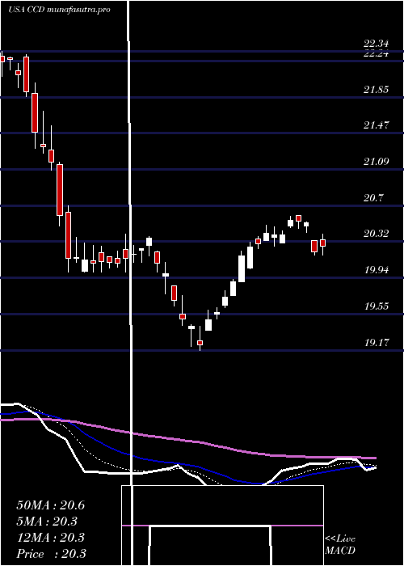
Task: Click the USA CCD munafasutra.pro title
Action: point(59,10)
